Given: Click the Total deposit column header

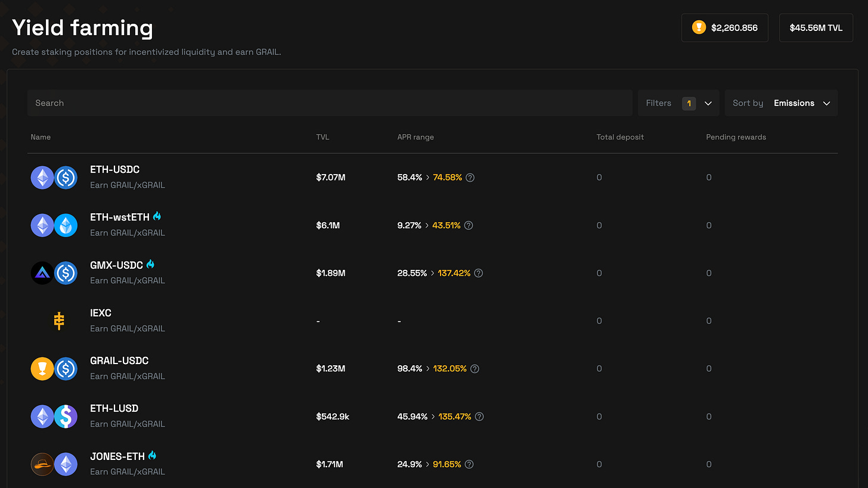Looking at the screenshot, I should [x=620, y=137].
